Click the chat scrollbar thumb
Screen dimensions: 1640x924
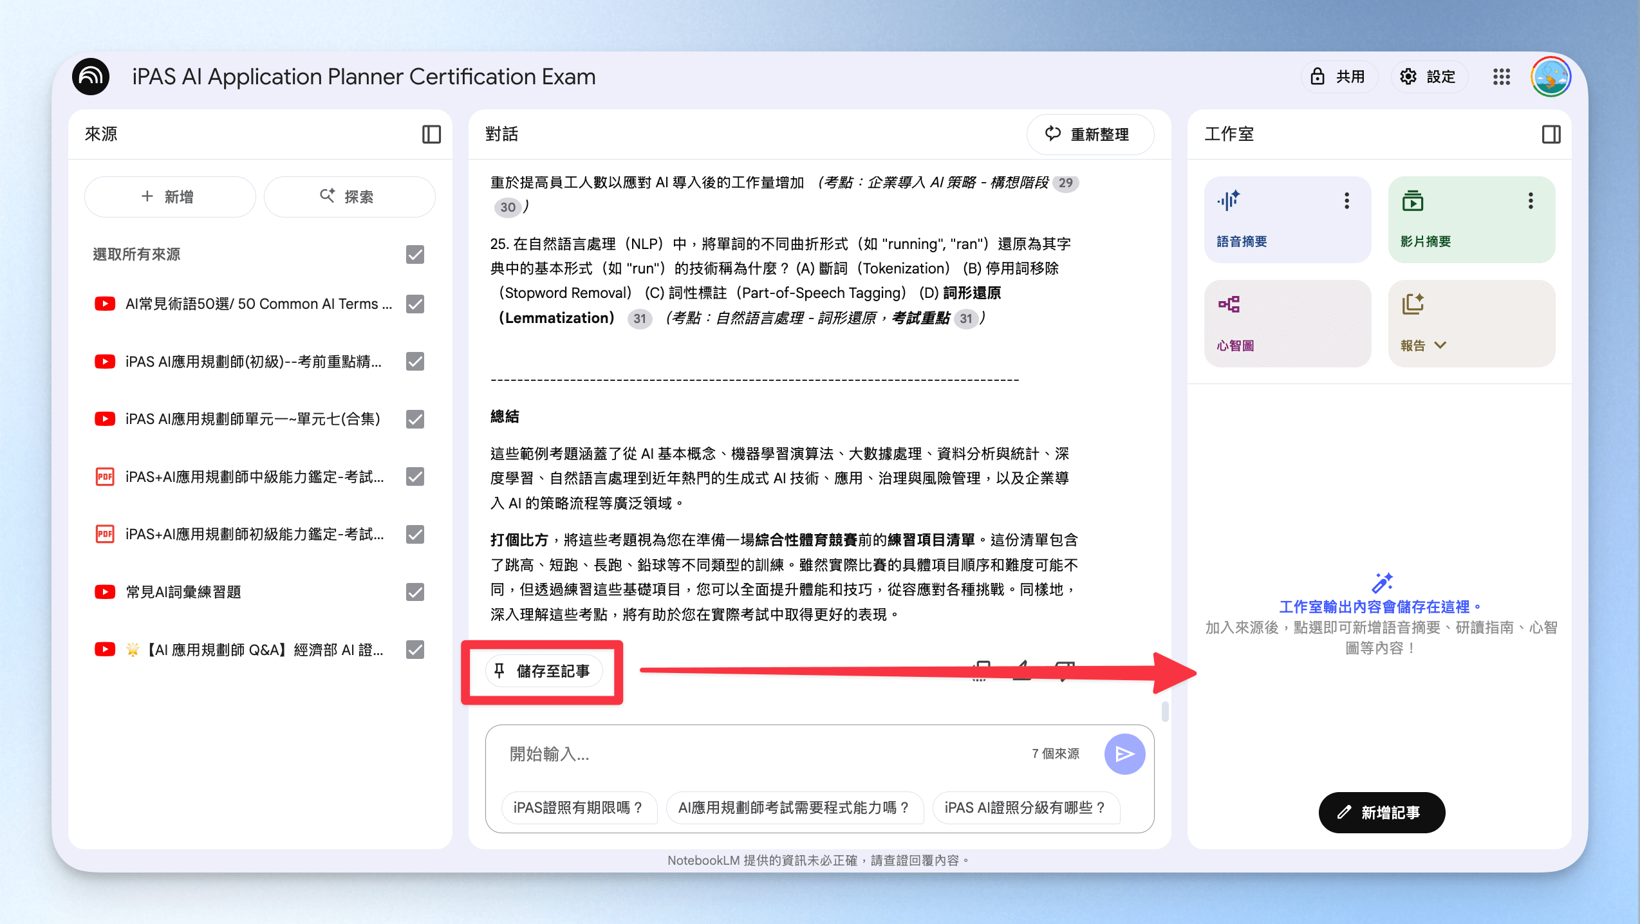(1165, 712)
